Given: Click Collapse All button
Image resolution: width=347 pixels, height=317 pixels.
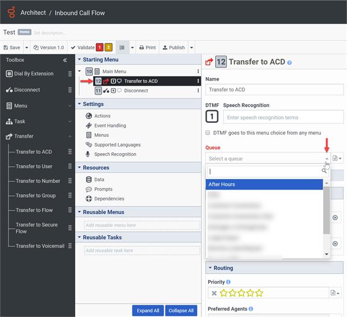Looking at the screenshot, I should [181, 311].
